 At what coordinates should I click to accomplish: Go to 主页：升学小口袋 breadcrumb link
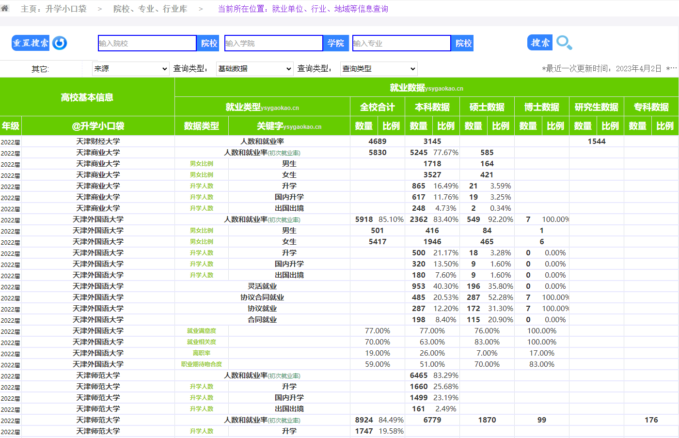[53, 9]
